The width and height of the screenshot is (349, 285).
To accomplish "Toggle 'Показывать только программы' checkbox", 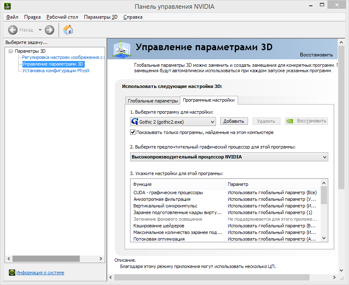I will [x=133, y=132].
